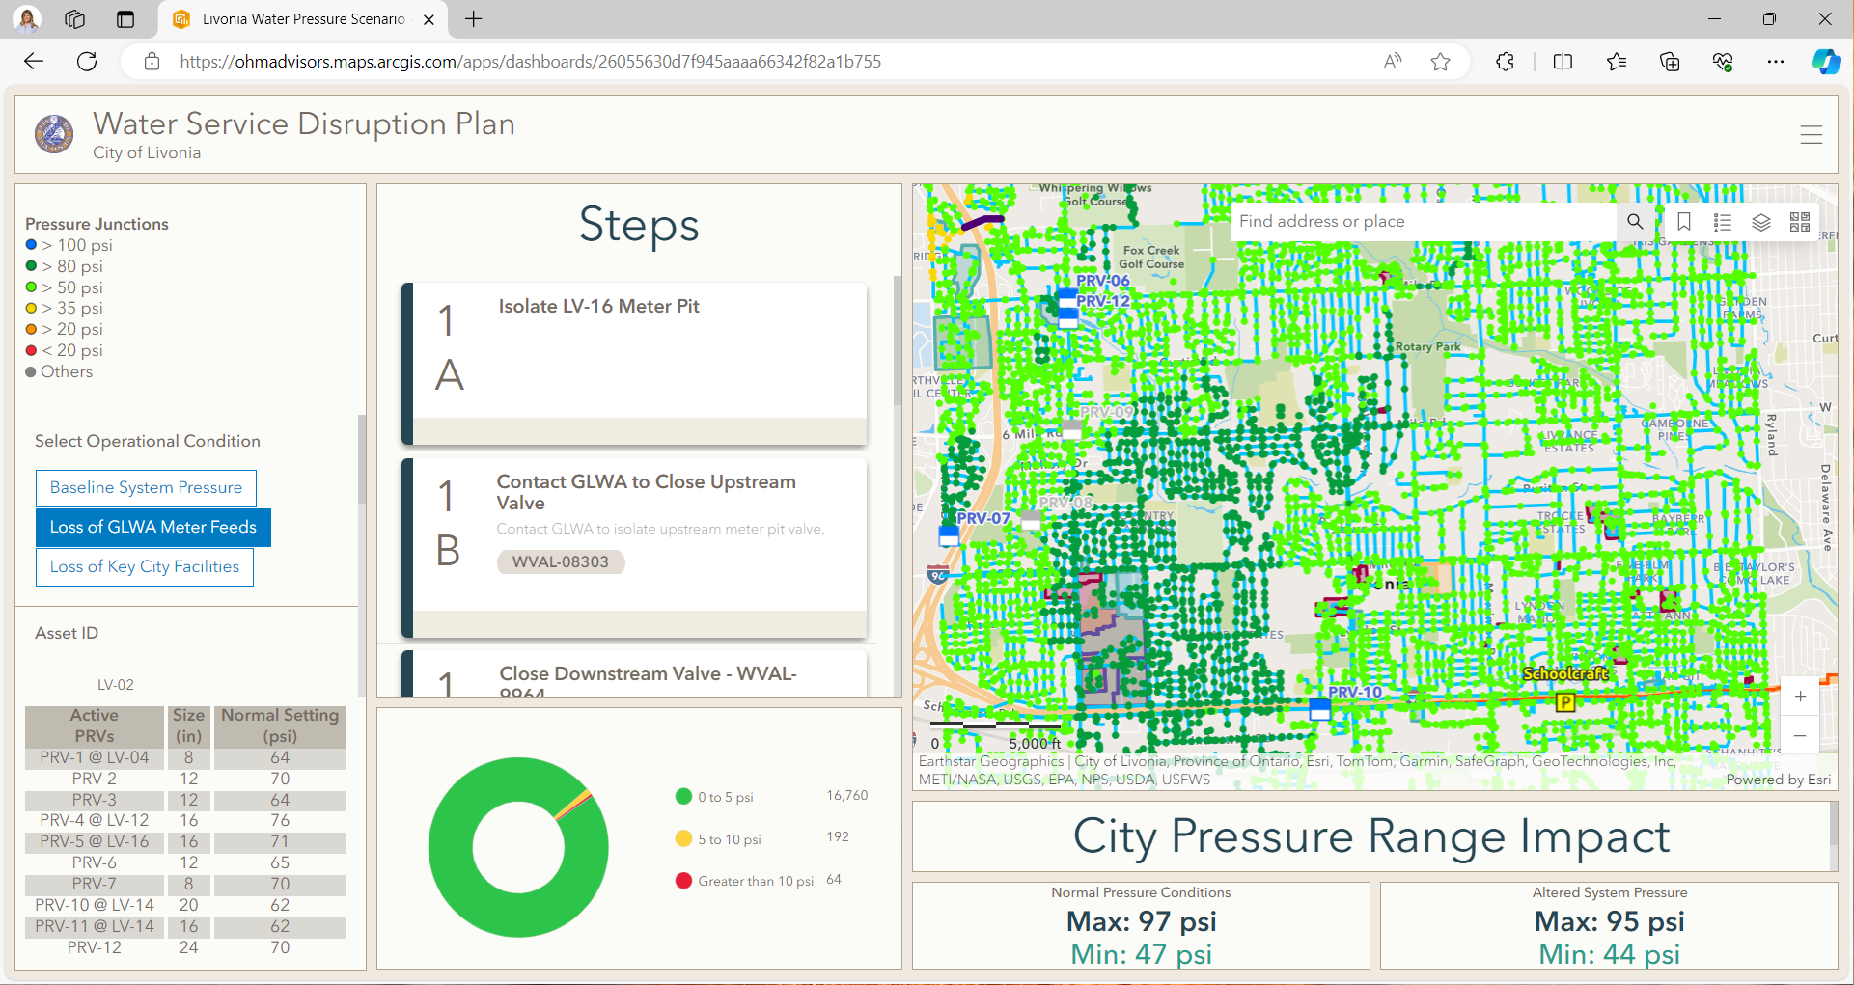Add this page to favorites star
Image resolution: width=1854 pixels, height=985 pixels.
pyautogui.click(x=1441, y=62)
